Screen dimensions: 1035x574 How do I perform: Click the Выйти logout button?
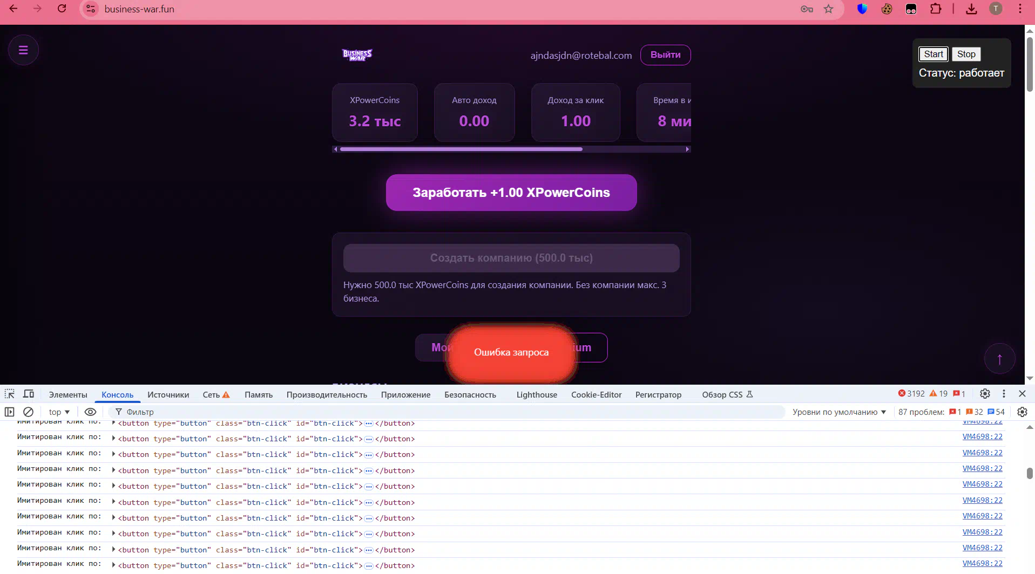[665, 55]
